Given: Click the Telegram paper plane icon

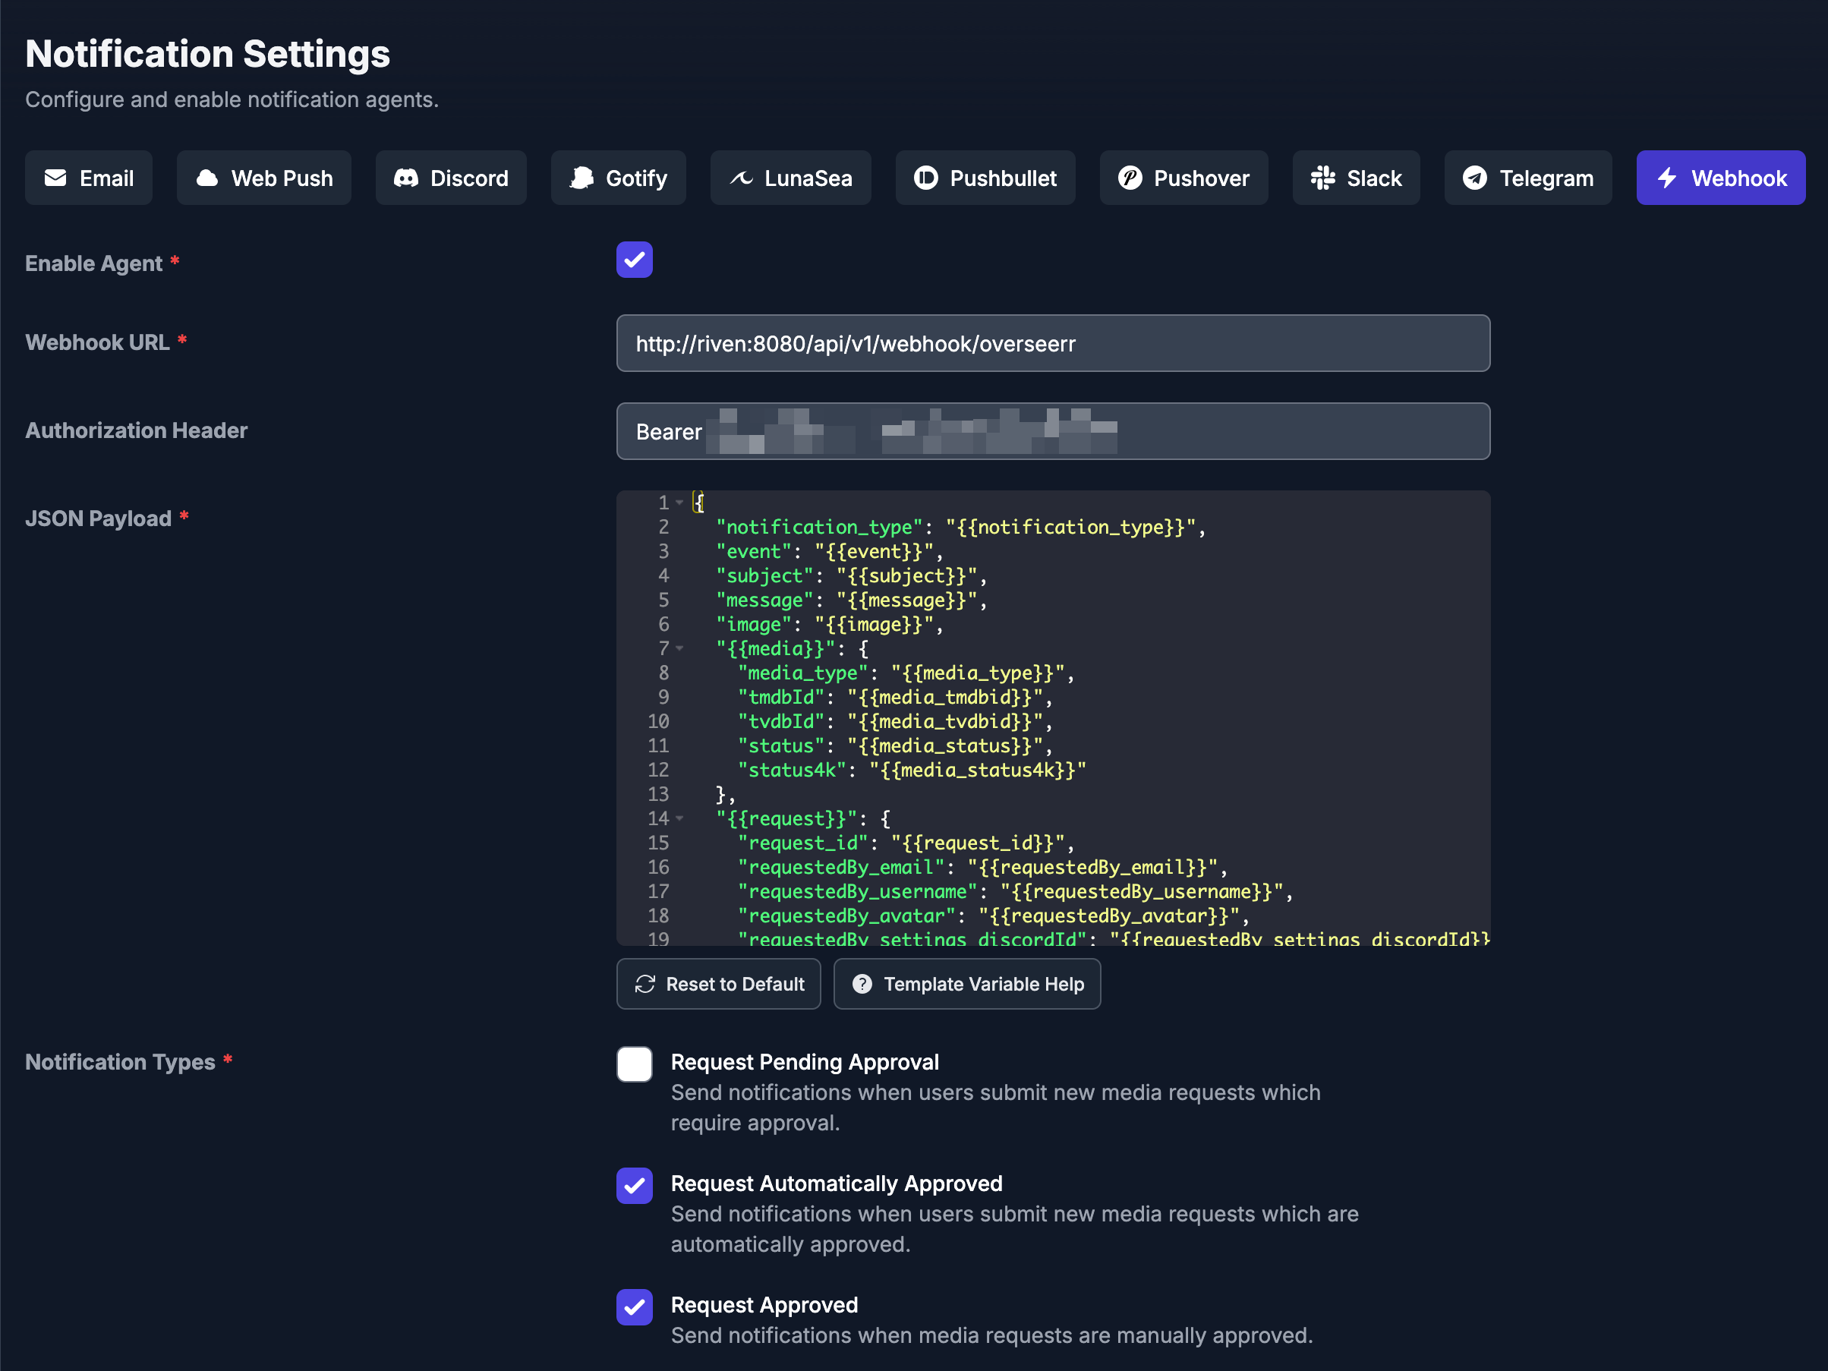Looking at the screenshot, I should tap(1474, 178).
